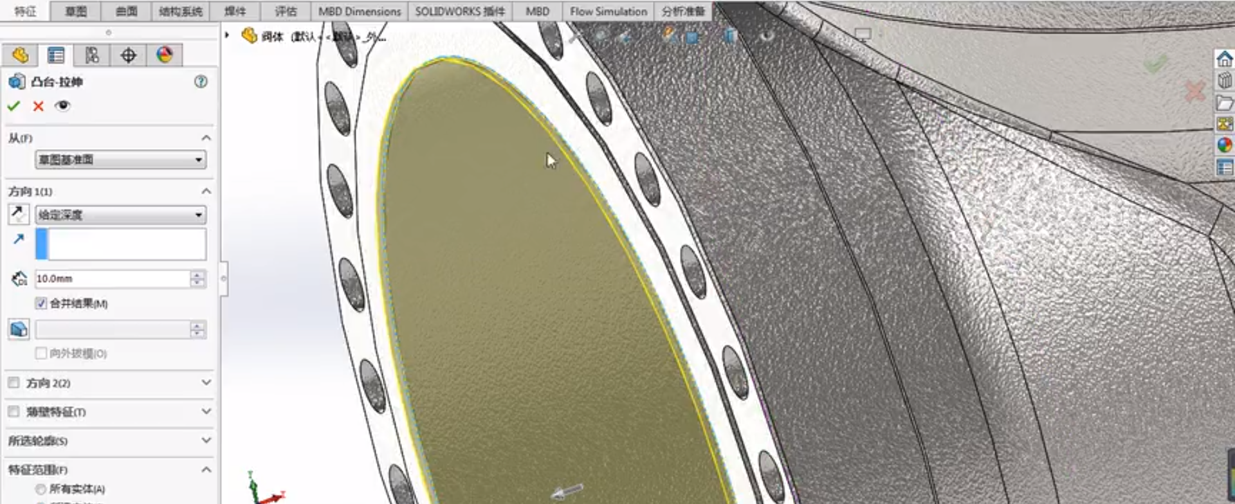Open the 给定深度 end condition dropdown
Image resolution: width=1235 pixels, height=504 pixels.
[120, 215]
